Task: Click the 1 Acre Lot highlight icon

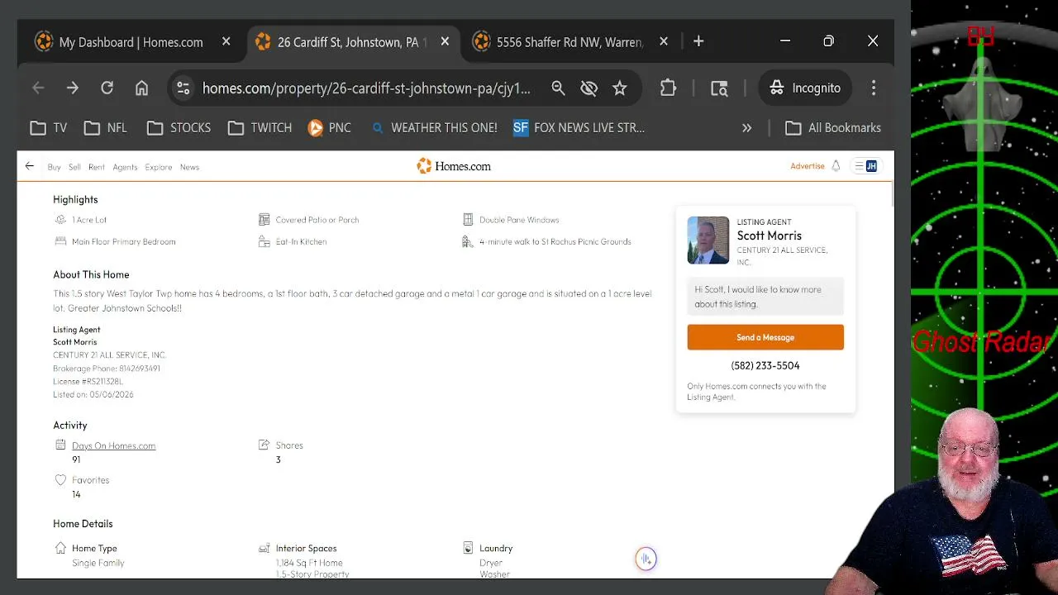Action: tap(60, 220)
